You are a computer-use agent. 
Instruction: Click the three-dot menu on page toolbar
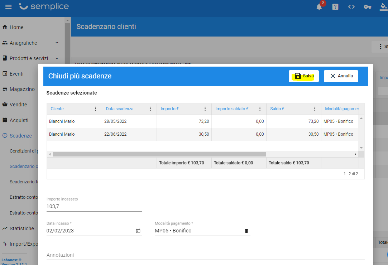(x=380, y=47)
